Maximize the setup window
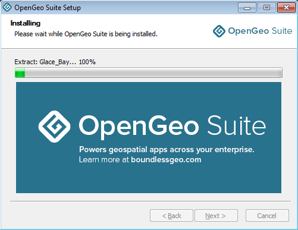 [x=266, y=8]
